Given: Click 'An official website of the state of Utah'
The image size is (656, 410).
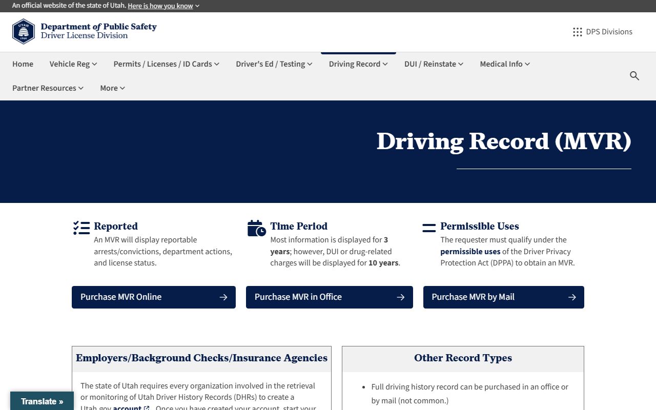Looking at the screenshot, I should 69,6.
